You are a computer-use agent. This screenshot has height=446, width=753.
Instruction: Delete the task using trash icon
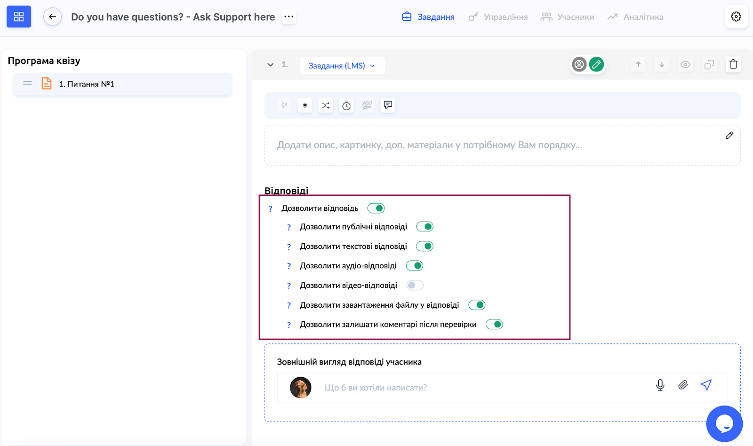click(733, 64)
